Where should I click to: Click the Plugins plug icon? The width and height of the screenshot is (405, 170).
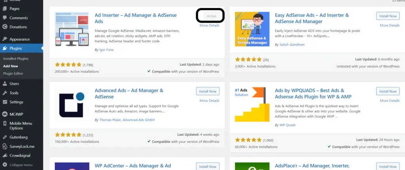coord(5,48)
